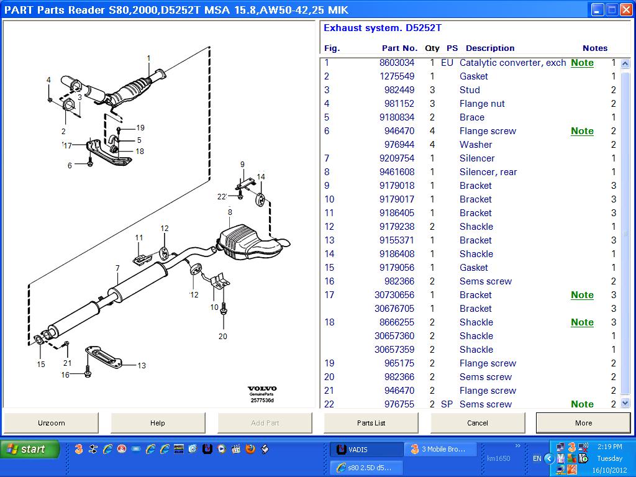Image resolution: width=636 pixels, height=477 pixels.
Task: Click More to view additional parts
Action: 583,423
